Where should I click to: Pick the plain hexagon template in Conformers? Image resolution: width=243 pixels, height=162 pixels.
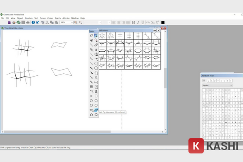point(138,50)
